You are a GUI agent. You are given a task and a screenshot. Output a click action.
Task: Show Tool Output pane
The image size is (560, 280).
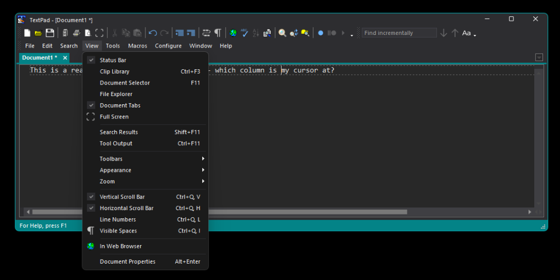click(145, 144)
